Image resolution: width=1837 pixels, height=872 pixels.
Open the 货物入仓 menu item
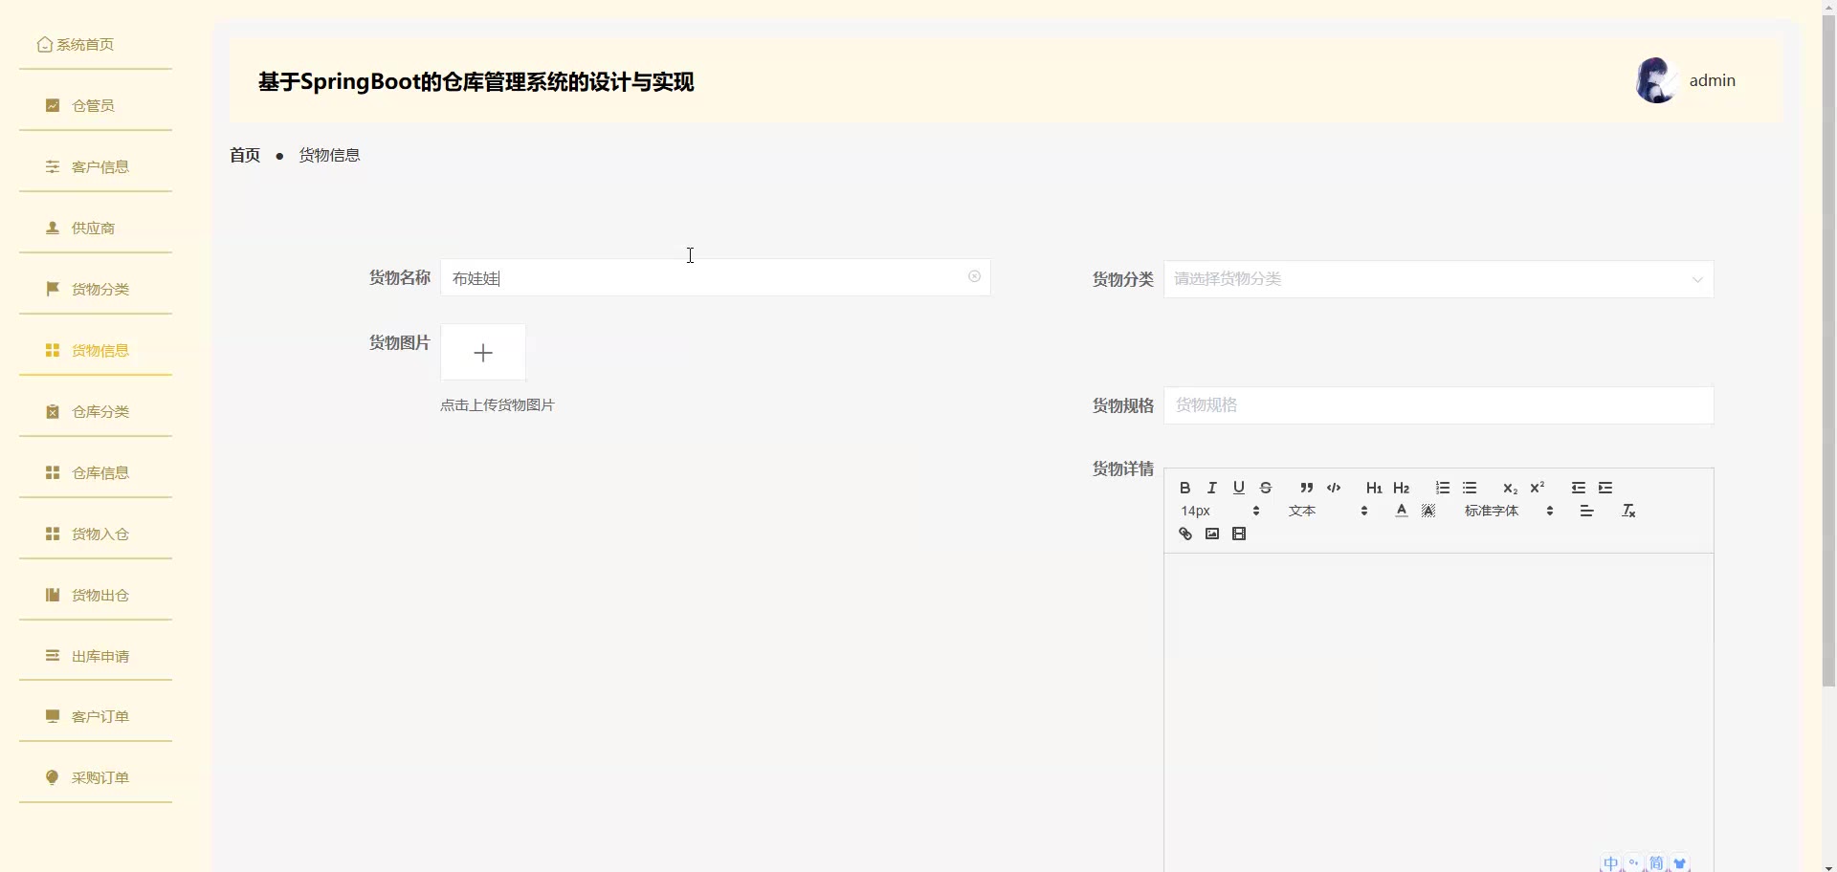95,534
